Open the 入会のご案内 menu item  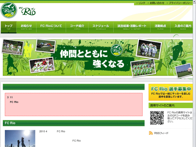pyautogui.click(x=182, y=27)
